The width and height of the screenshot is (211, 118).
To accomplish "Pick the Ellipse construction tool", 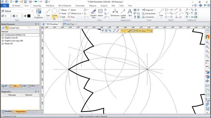I will pyautogui.click(x=63, y=10).
